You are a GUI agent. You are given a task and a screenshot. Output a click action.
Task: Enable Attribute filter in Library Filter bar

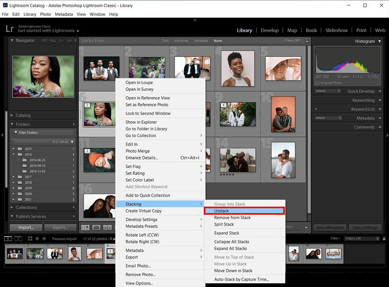[x=181, y=41]
